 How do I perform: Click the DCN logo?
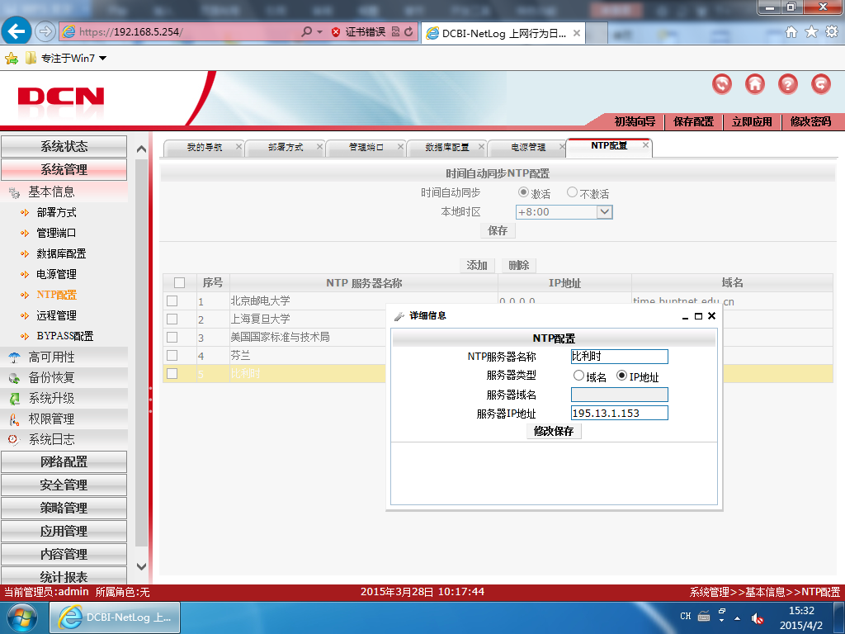point(60,97)
